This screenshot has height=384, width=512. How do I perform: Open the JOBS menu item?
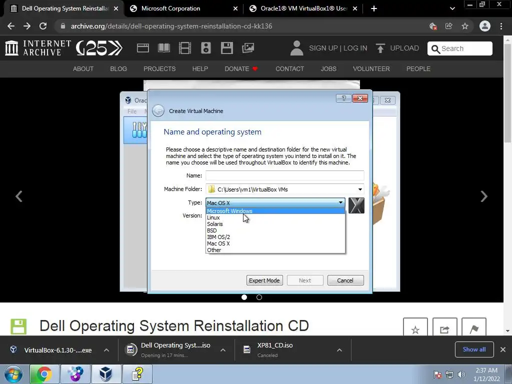click(328, 69)
